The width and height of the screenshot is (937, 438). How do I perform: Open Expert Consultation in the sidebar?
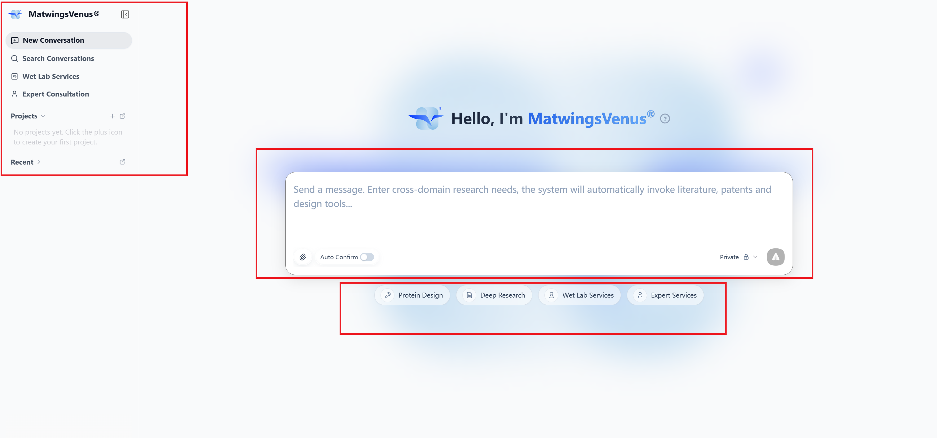point(69,94)
